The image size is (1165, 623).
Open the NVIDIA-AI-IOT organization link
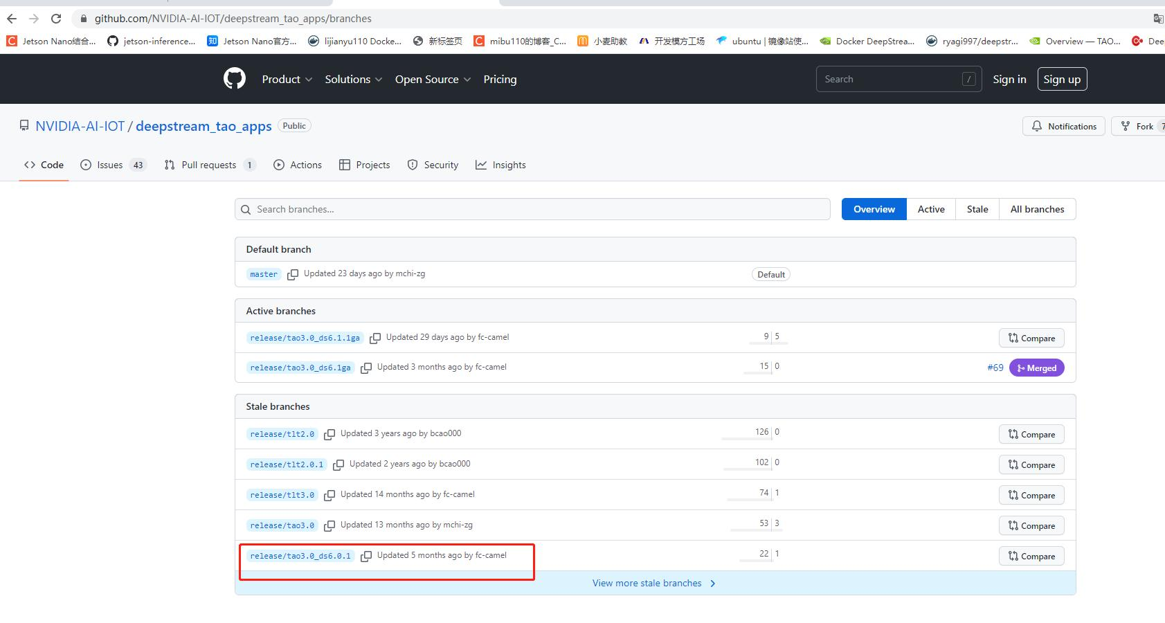[80, 126]
